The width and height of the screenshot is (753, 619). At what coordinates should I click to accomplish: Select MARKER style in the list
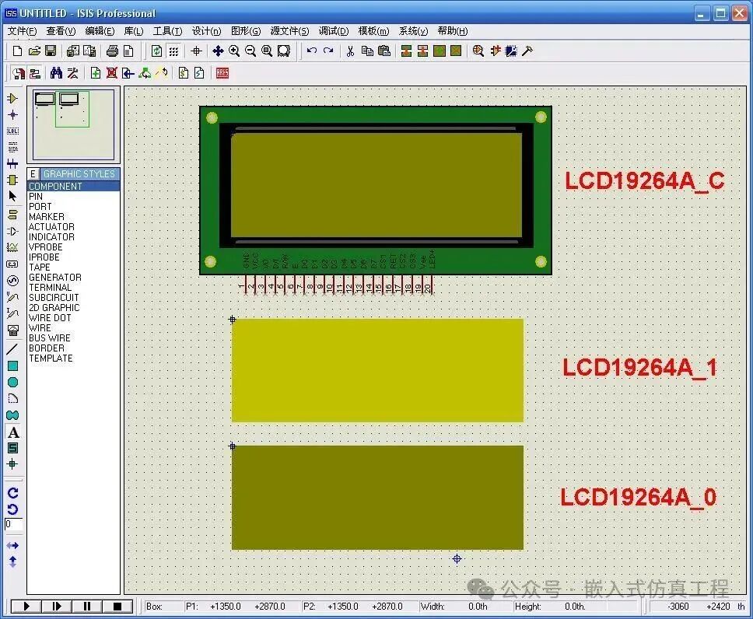[73, 217]
